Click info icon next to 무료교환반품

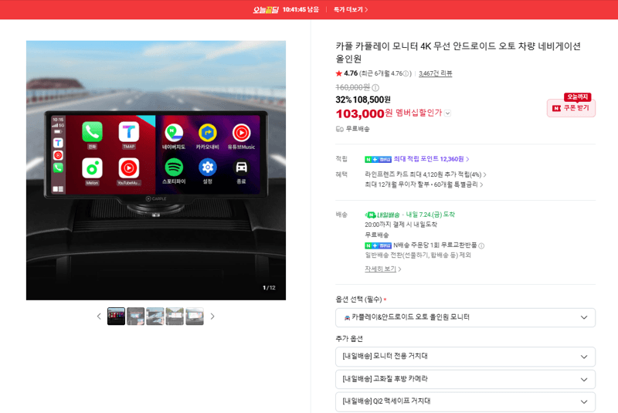click(481, 245)
